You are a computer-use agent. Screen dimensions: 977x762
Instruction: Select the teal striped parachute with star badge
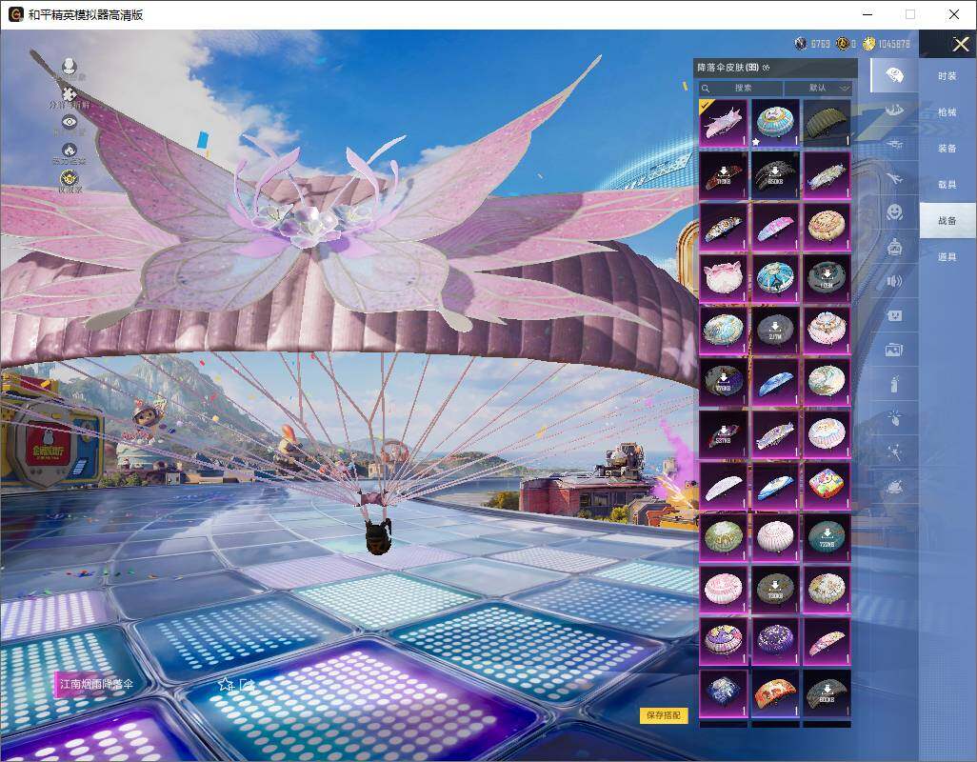pyautogui.click(x=775, y=123)
